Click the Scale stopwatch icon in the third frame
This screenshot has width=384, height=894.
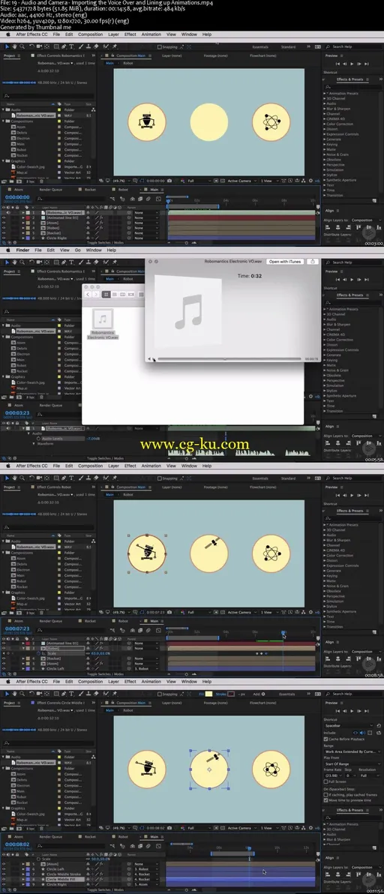[x=39, y=652]
